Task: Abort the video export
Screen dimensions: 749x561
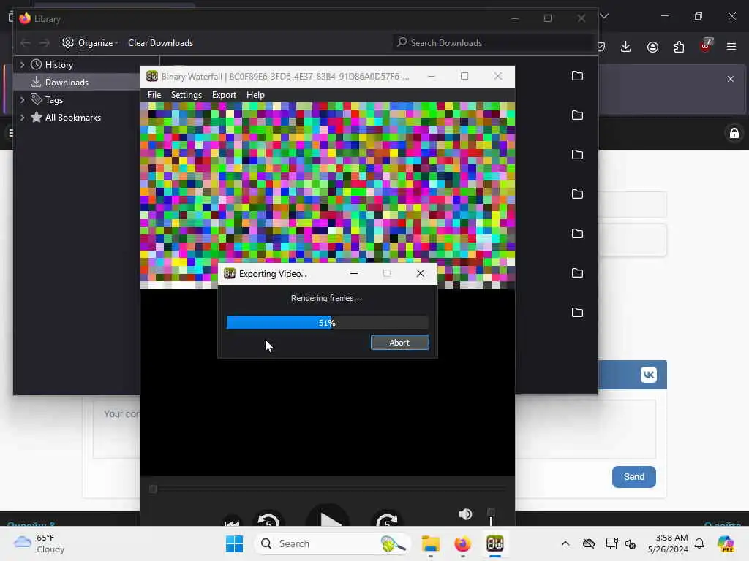Action: click(x=400, y=343)
